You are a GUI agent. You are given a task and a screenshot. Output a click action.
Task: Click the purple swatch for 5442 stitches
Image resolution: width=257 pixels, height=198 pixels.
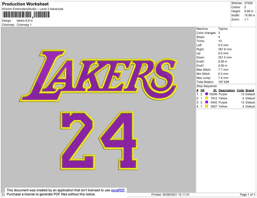pos(207,102)
